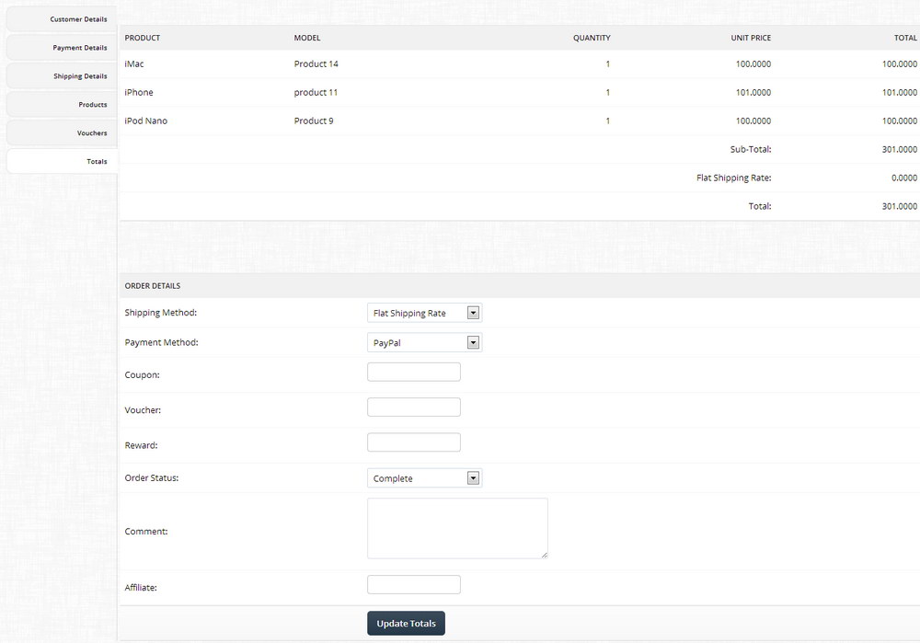This screenshot has height=643, width=920.
Task: Focus the Voucher input field
Action: (x=414, y=408)
